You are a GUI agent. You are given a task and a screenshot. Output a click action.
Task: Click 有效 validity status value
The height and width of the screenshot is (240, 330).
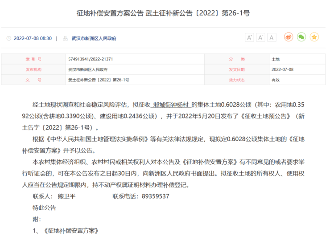click(276, 80)
